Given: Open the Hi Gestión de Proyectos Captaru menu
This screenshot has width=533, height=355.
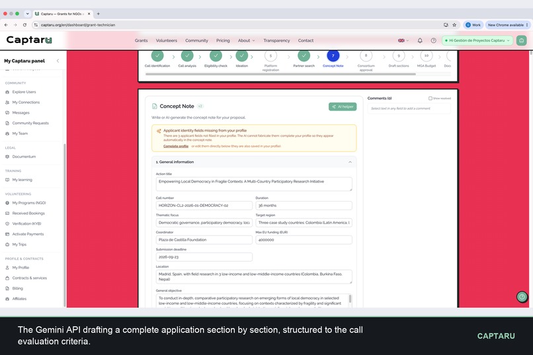Looking at the screenshot, I should click(x=477, y=40).
